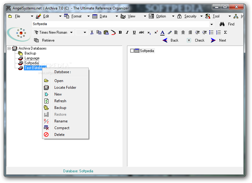The width and height of the screenshot is (252, 183).
Task: Select the Softpedia entry in right pane
Action: pos(147,51)
